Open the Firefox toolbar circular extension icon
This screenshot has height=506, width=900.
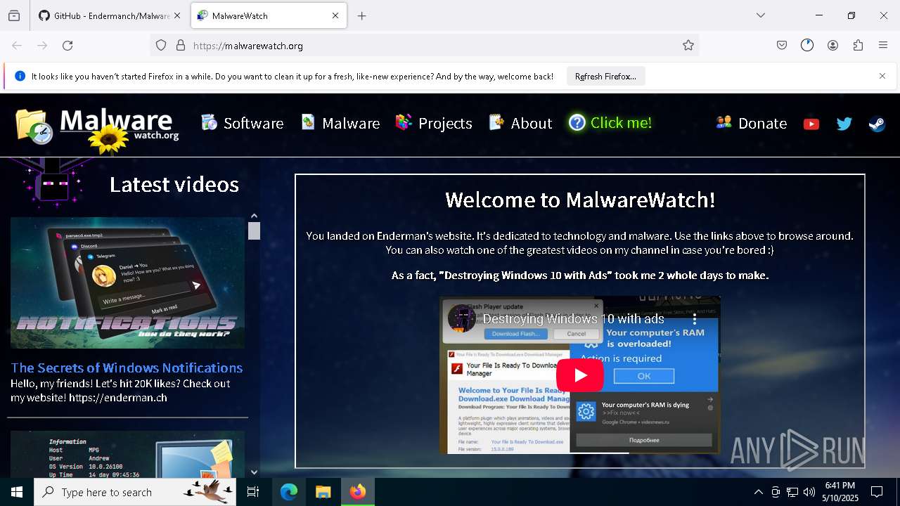pos(807,46)
